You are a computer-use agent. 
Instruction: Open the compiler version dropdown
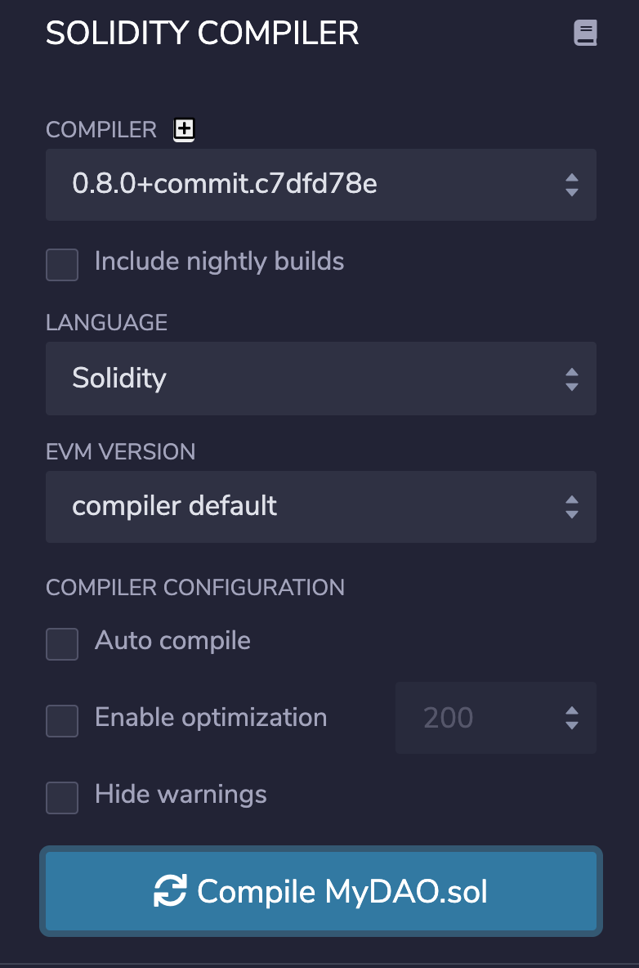pos(321,185)
